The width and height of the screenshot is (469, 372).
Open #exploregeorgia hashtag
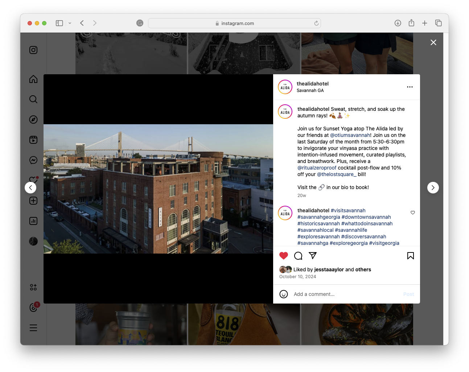click(x=349, y=243)
